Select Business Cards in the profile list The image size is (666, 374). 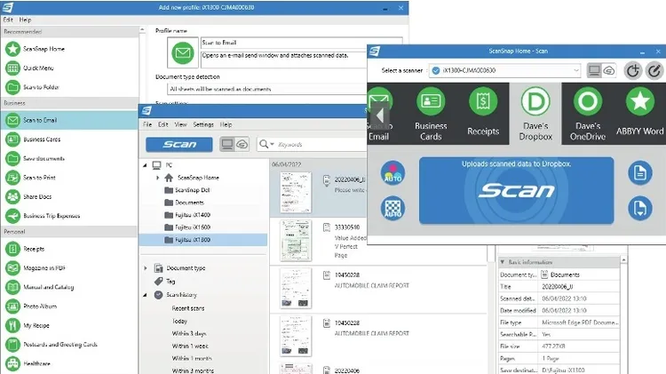pyautogui.click(x=69, y=139)
